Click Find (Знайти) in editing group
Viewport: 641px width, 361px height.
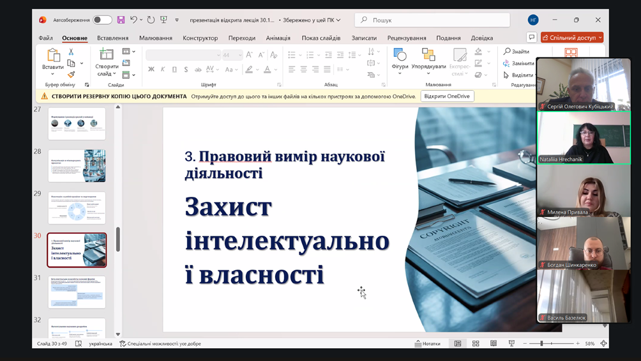[517, 52]
